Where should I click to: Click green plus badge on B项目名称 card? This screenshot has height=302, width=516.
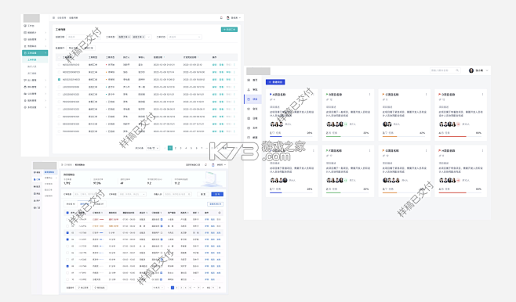tap(346, 124)
